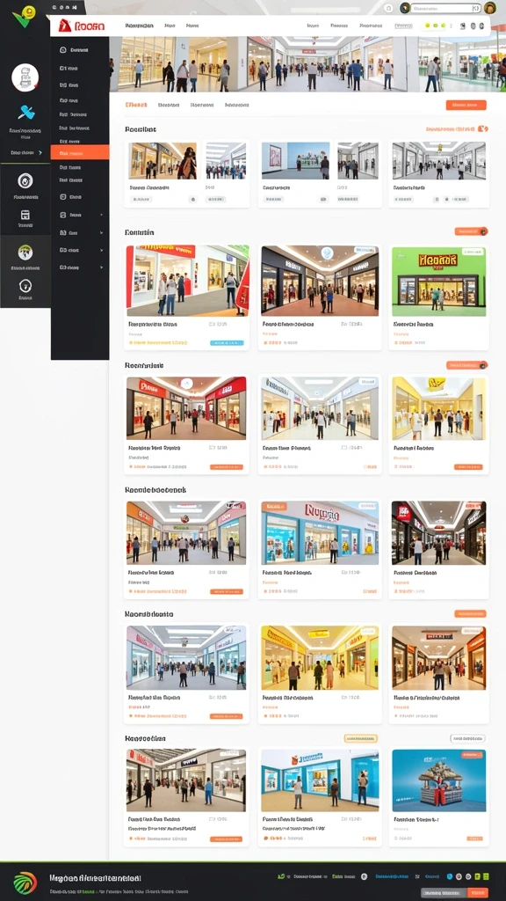Select the white circular profile icon in left sidebar
This screenshot has height=901, width=506.
pos(25,77)
